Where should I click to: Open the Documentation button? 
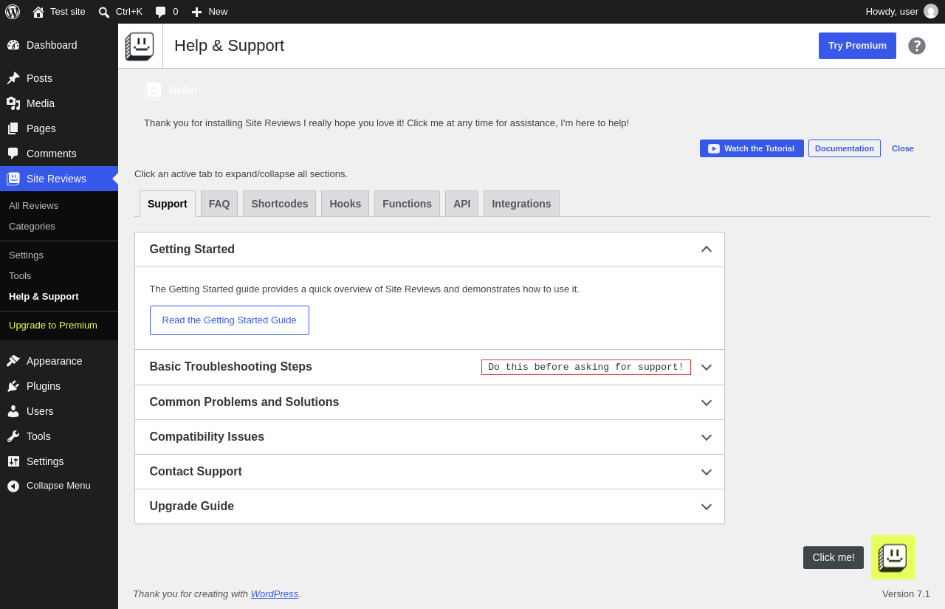[x=845, y=148]
